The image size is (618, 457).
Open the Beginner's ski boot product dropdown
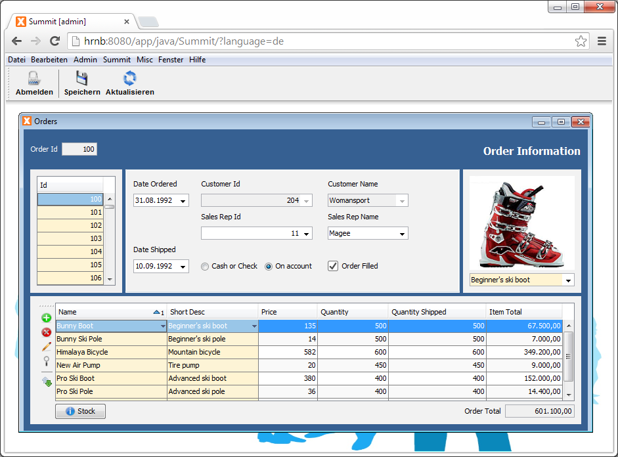pyautogui.click(x=569, y=280)
